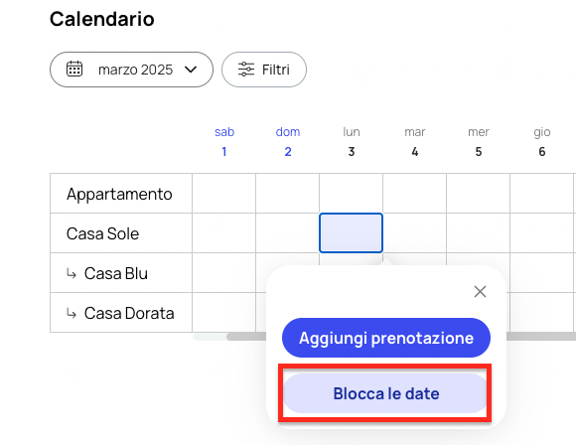Click Blocca le date button
576x445 pixels.
pyautogui.click(x=385, y=393)
